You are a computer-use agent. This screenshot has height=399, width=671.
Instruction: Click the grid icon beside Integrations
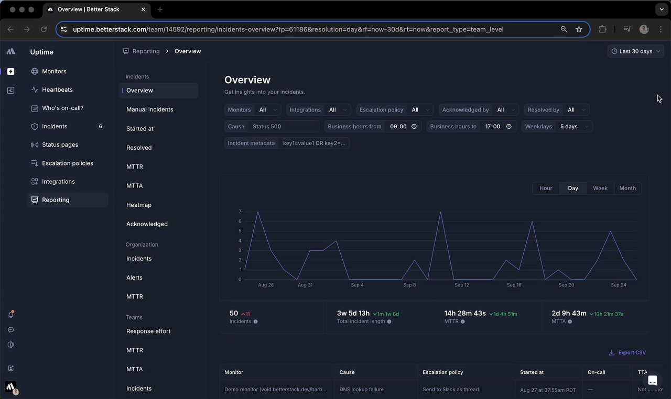pyautogui.click(x=35, y=181)
